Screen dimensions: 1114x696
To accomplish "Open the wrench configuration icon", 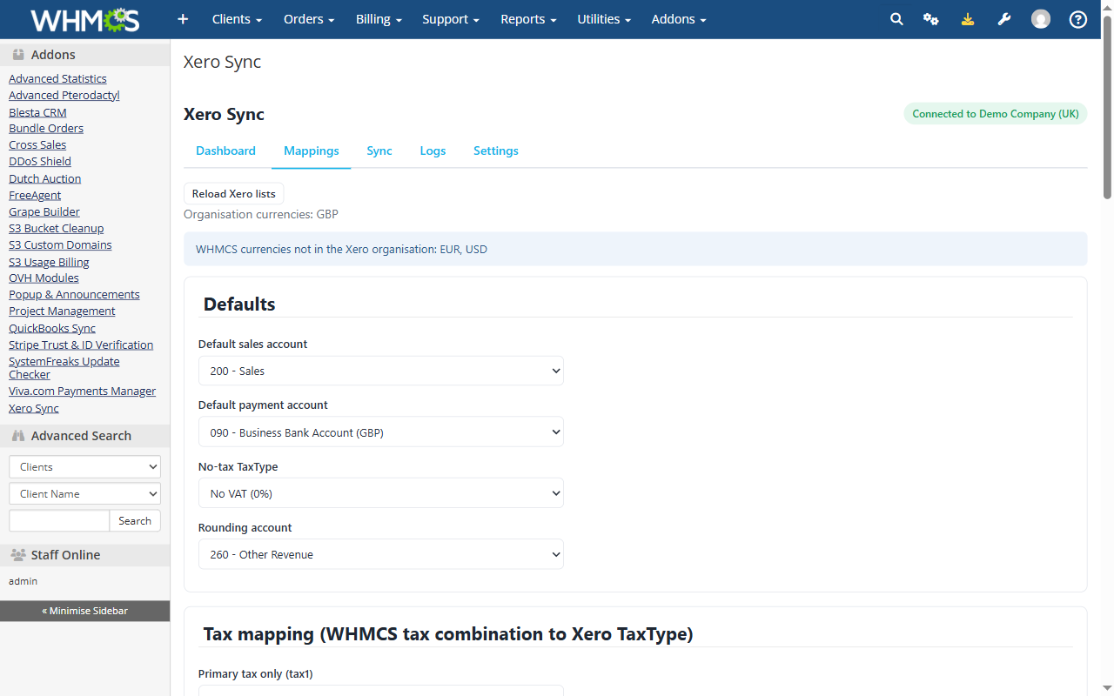I will (1004, 19).
